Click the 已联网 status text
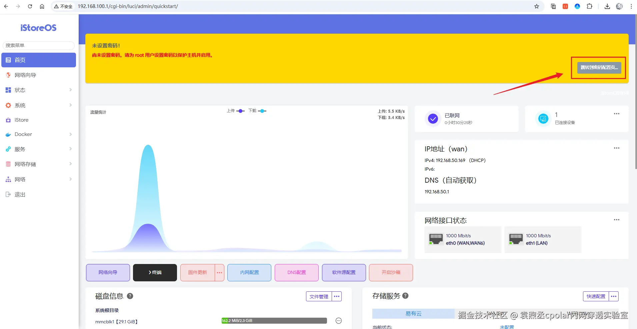 tap(452, 115)
